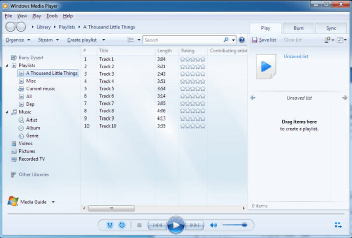
Task: Click the seek progress bar
Action: 176,214
